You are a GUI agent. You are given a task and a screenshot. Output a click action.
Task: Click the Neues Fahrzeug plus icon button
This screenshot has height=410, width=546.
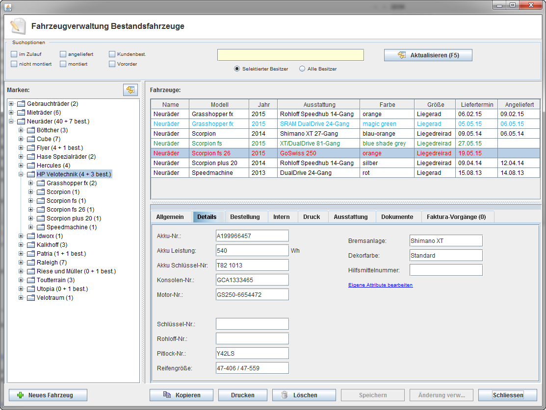48,395
